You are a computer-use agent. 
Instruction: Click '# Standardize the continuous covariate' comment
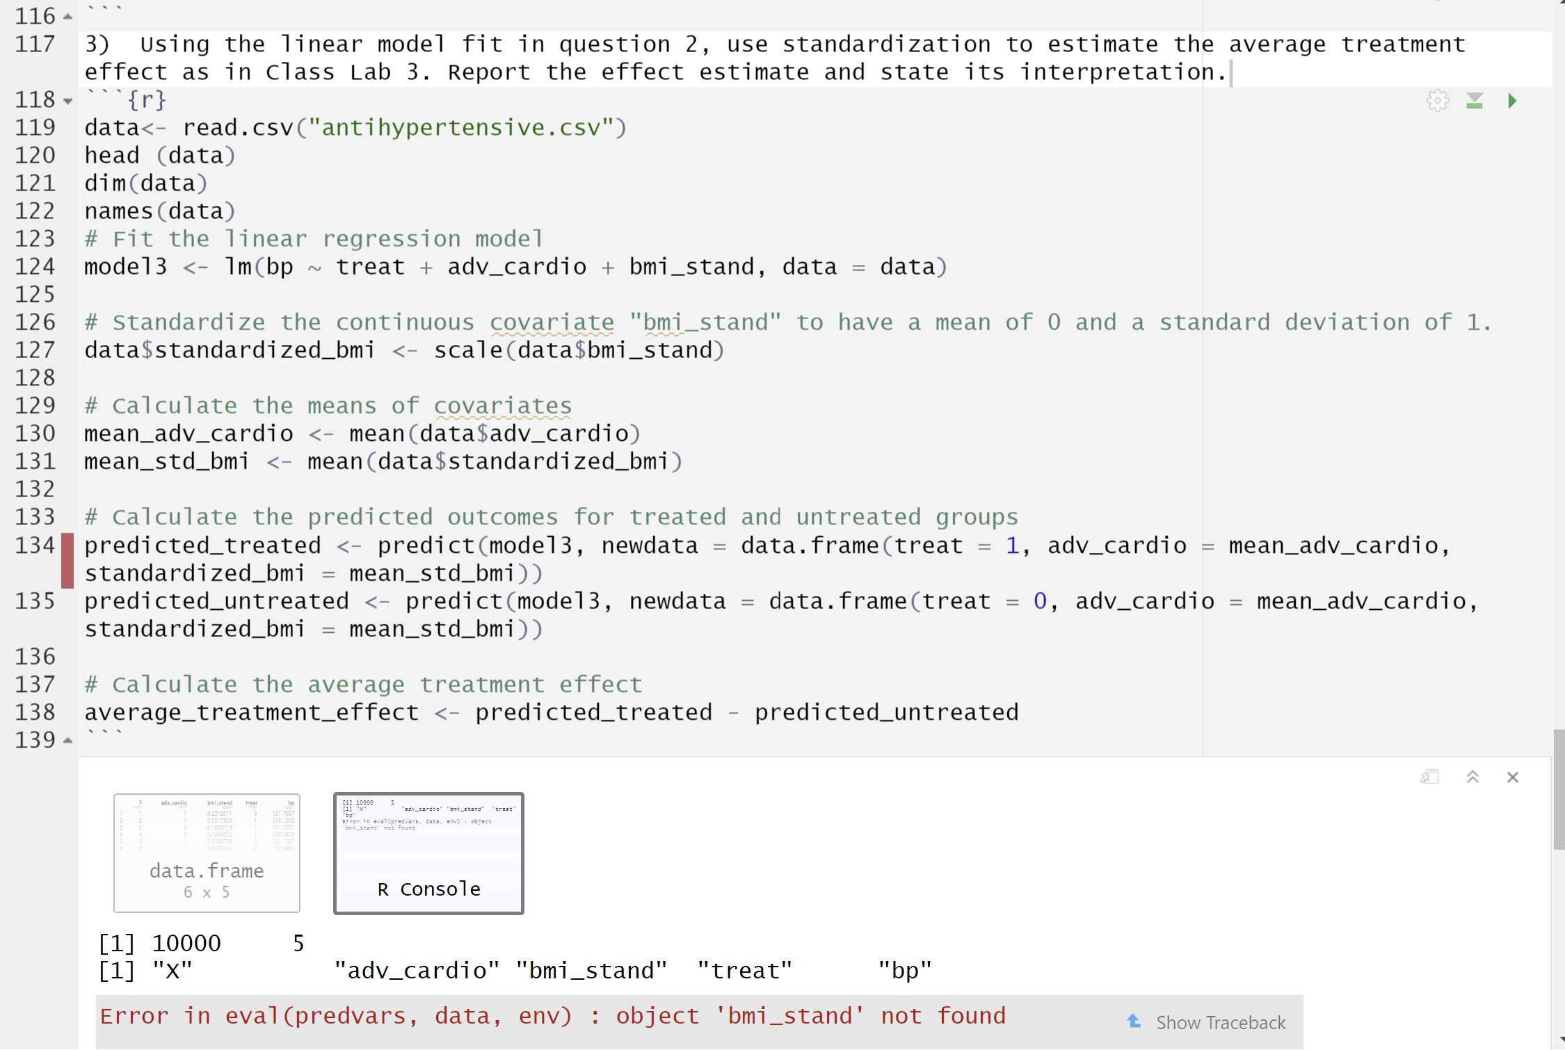(x=788, y=323)
